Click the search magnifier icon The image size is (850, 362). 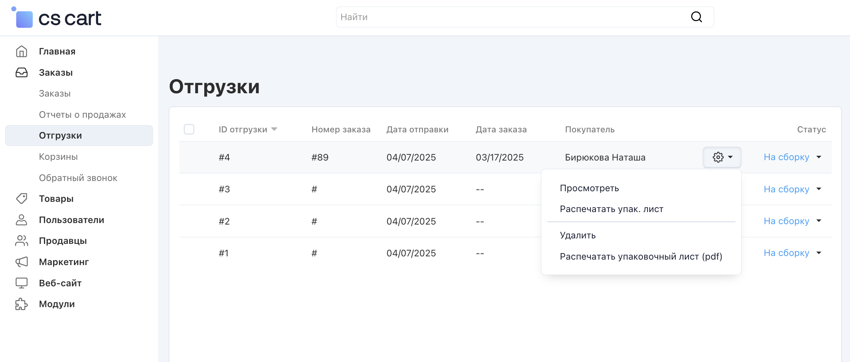(696, 17)
